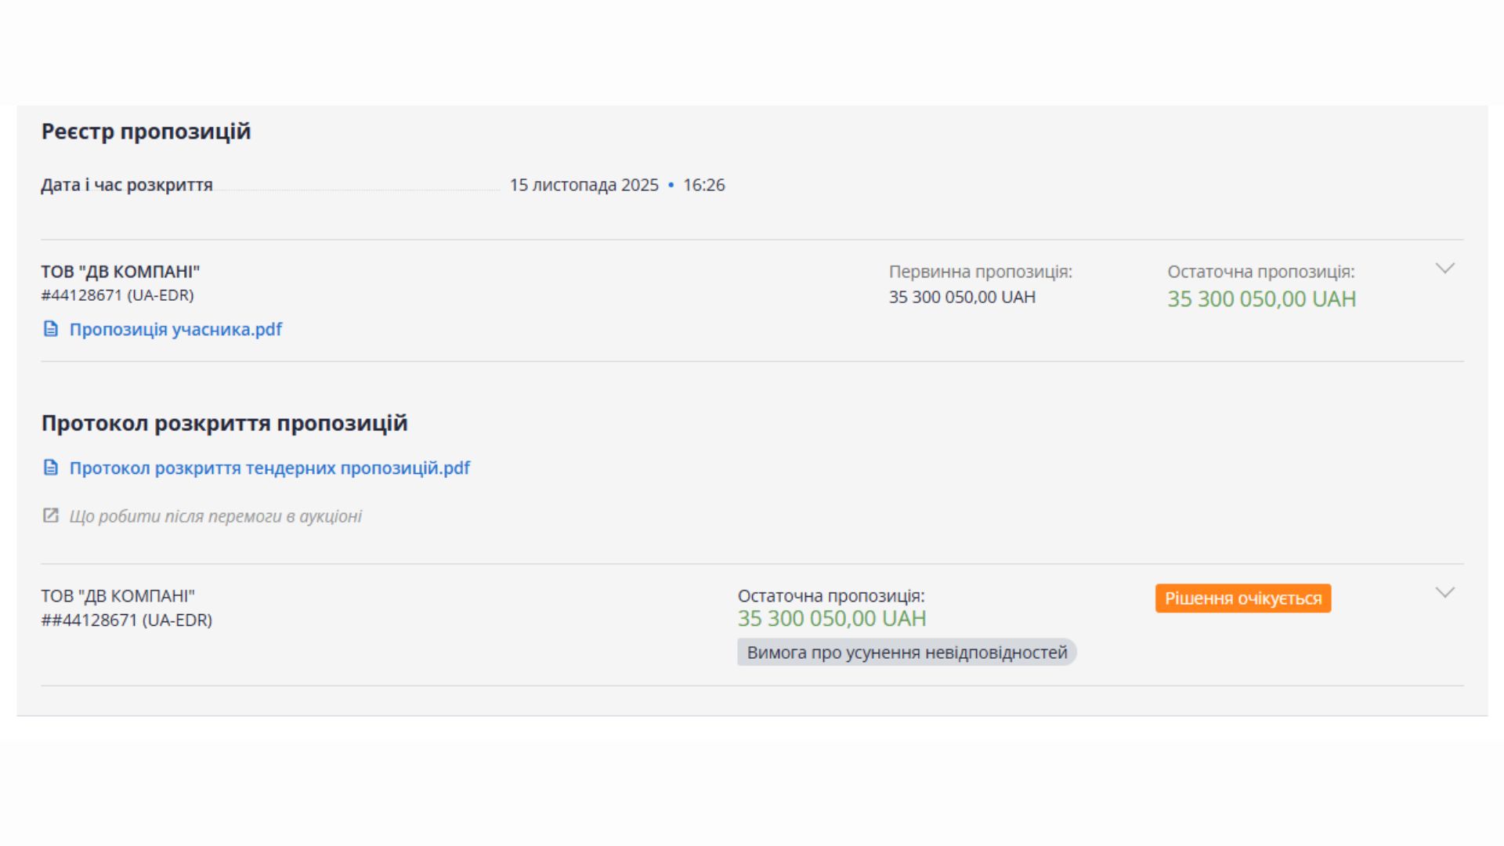
Task: Click the ##44128671 (UA-EDR) code in the protocol row
Action: (x=126, y=620)
